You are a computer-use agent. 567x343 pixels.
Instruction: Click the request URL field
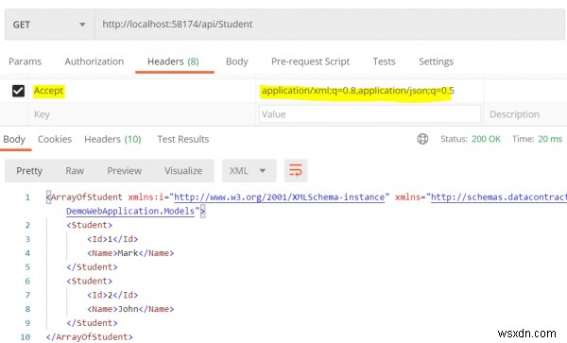330,25
